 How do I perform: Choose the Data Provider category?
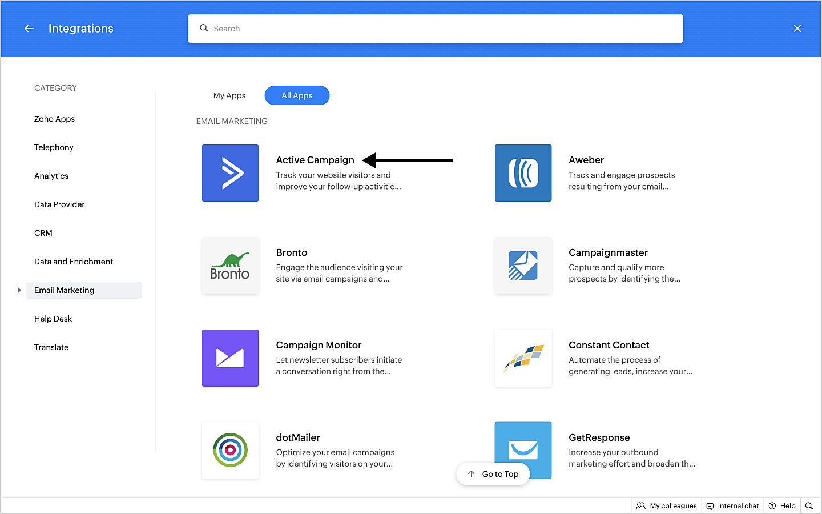tap(59, 204)
